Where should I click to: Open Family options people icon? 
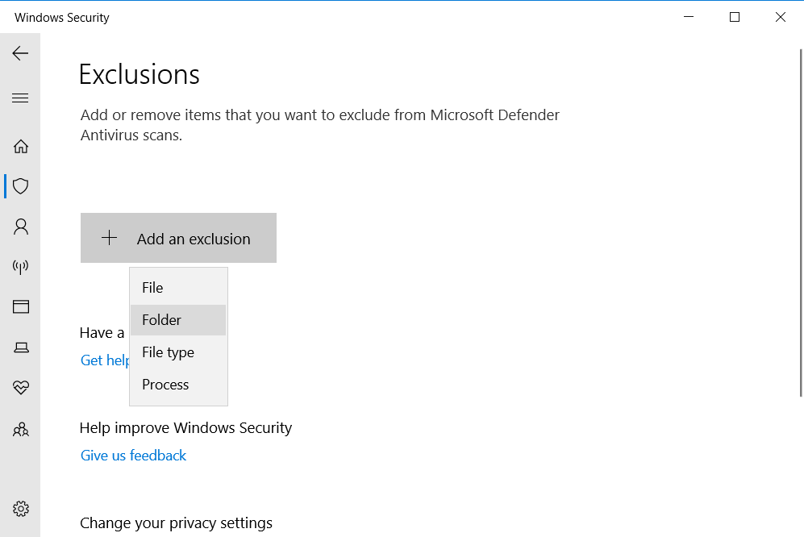tap(21, 429)
